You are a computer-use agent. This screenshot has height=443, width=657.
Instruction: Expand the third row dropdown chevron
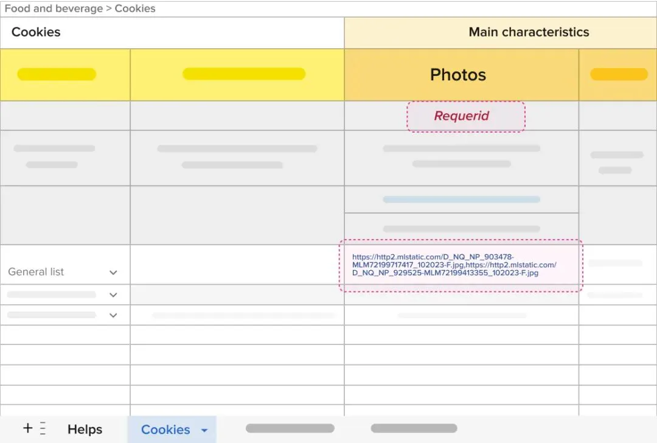click(113, 315)
